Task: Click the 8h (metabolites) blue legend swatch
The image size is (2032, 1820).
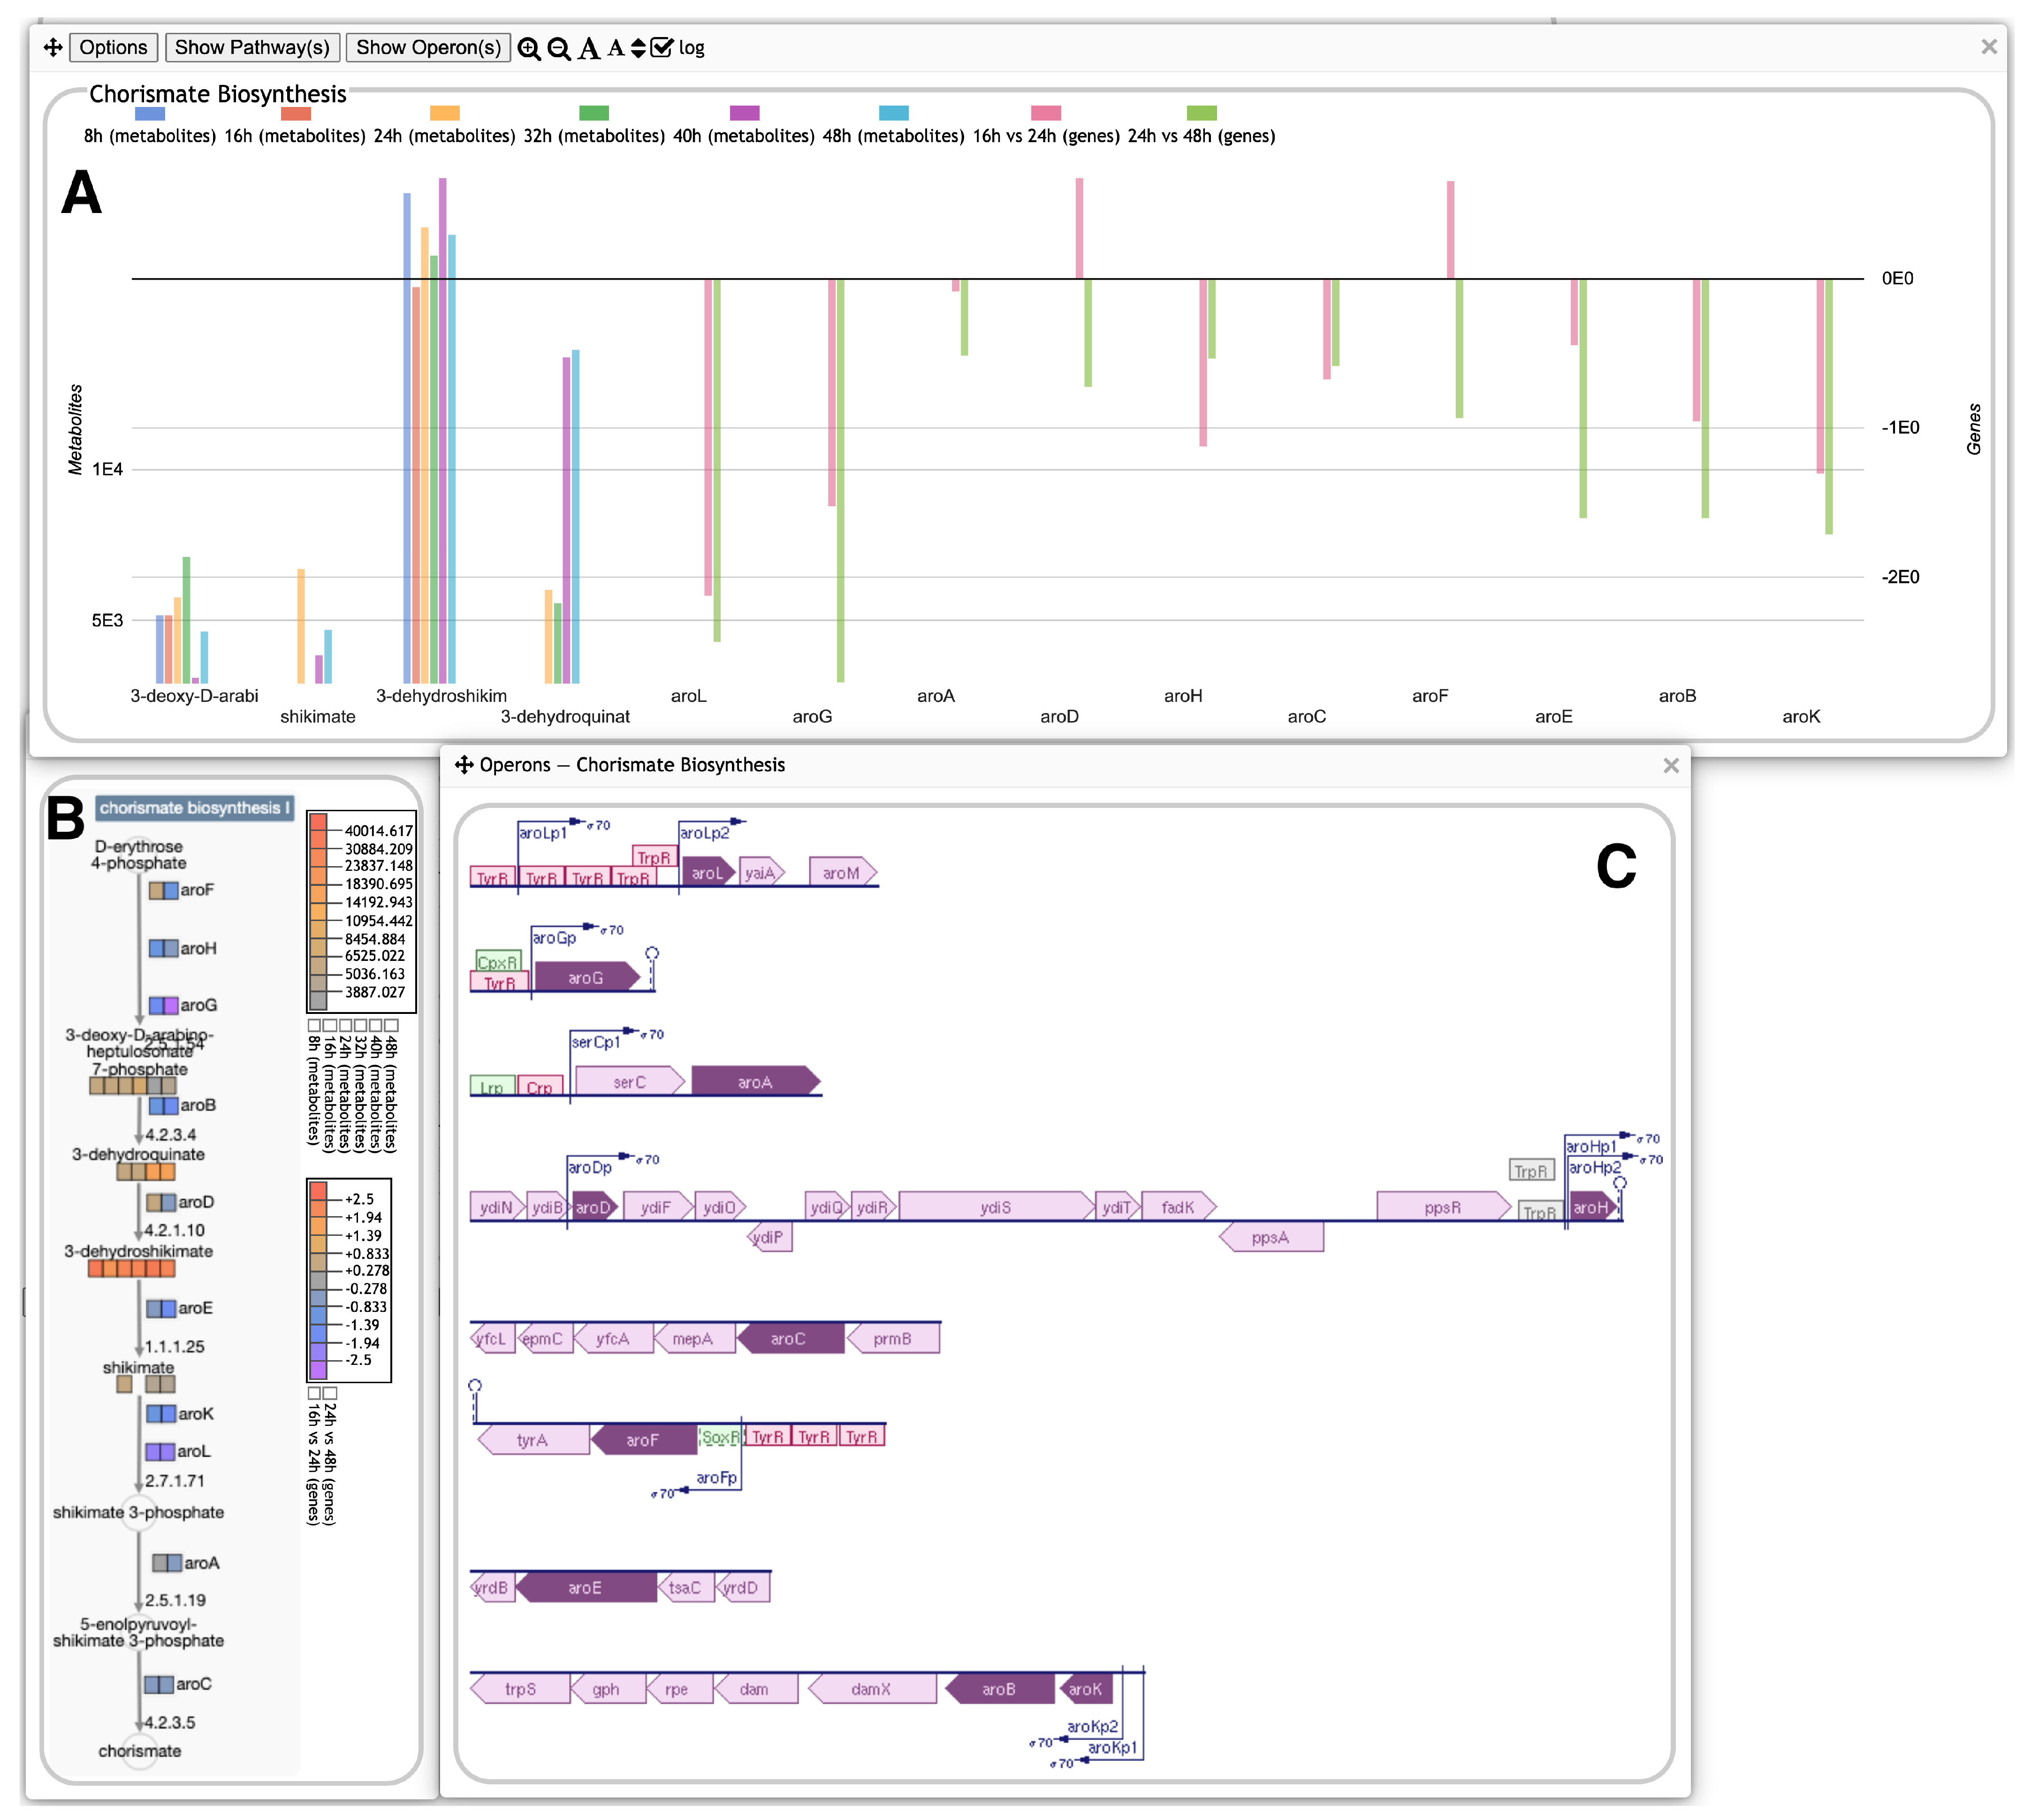Action: [x=149, y=113]
